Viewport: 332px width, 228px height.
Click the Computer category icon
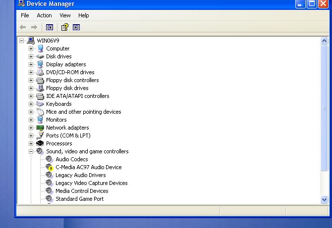40,48
